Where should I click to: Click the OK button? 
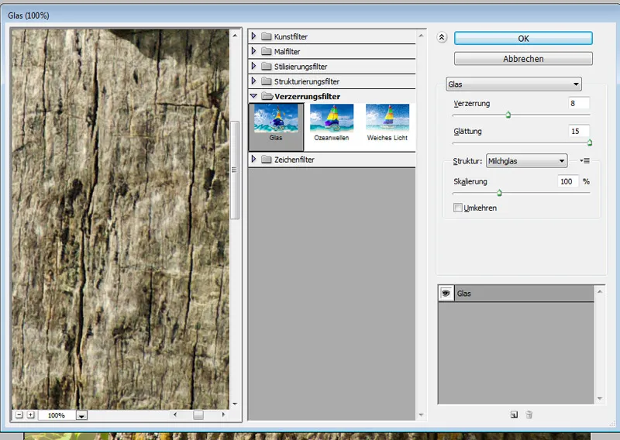click(x=523, y=39)
